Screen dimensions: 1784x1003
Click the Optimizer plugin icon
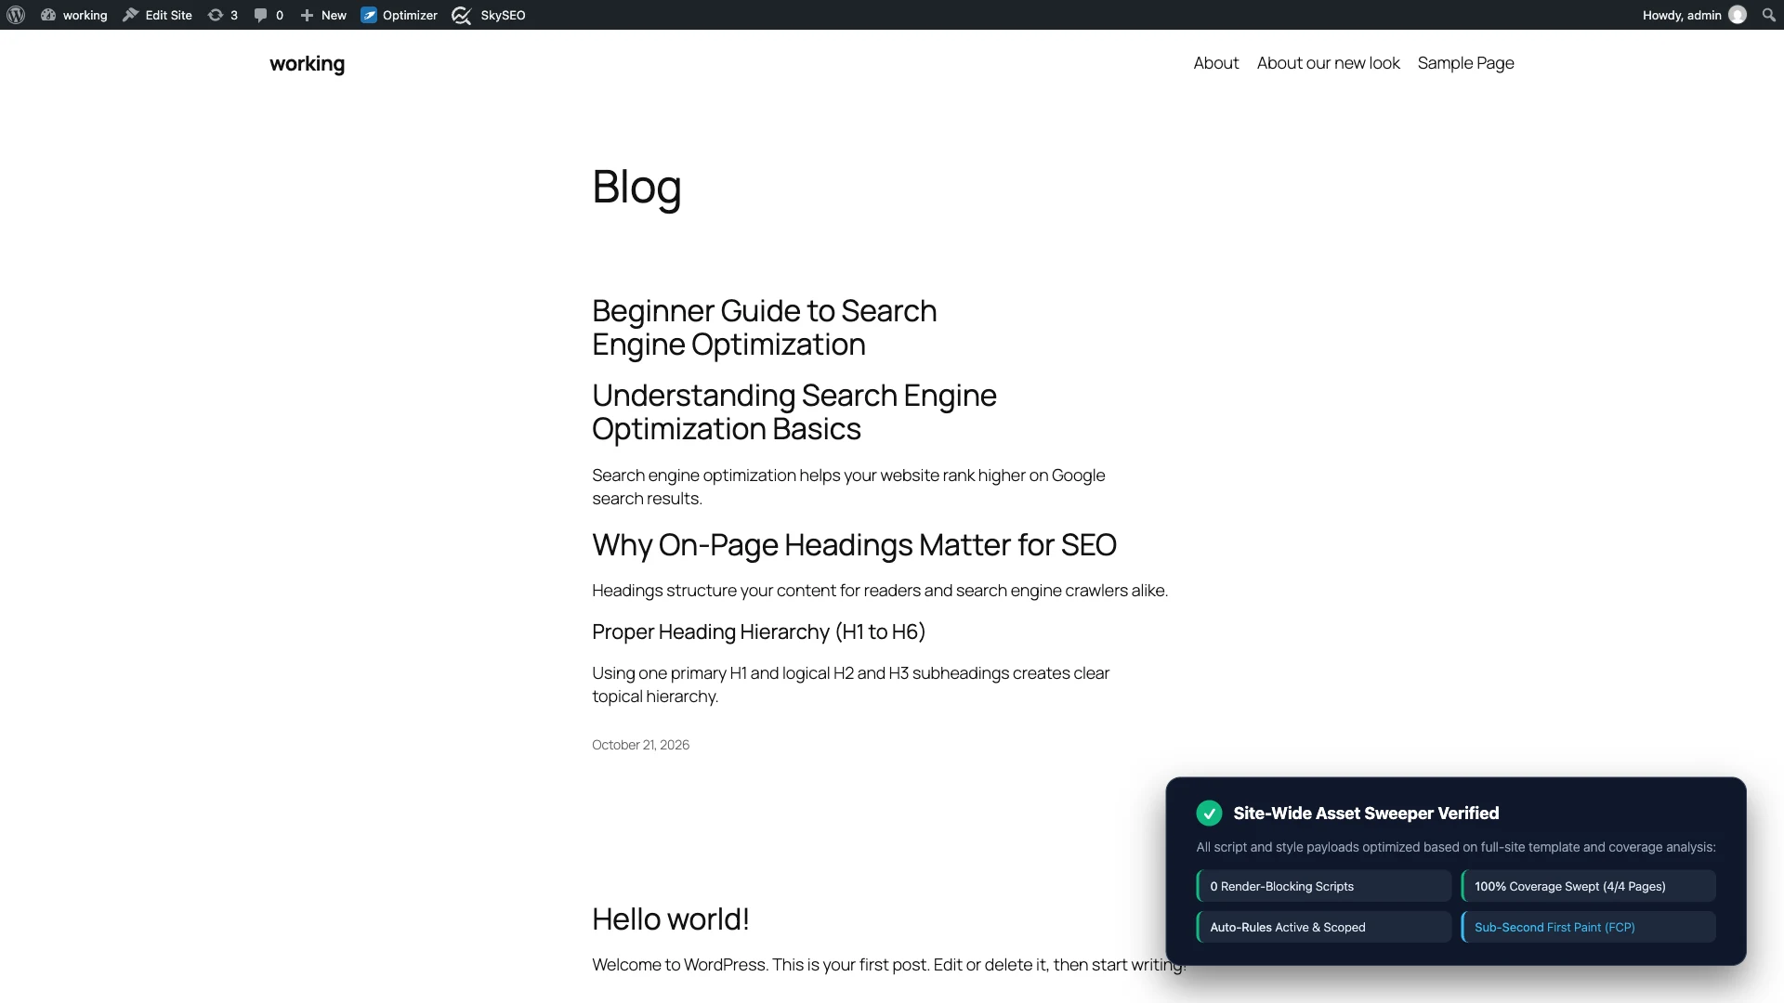click(x=369, y=15)
